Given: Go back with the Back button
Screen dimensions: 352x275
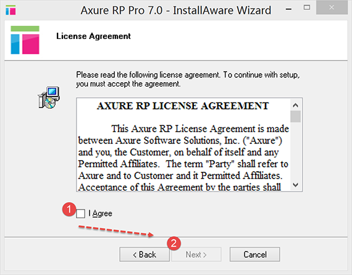Looking at the screenshot, I should pyautogui.click(x=145, y=255).
